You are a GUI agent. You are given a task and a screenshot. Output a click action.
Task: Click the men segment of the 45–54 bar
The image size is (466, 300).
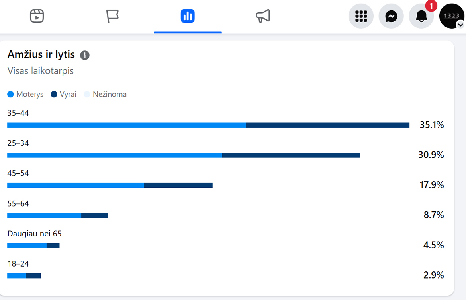coord(178,185)
